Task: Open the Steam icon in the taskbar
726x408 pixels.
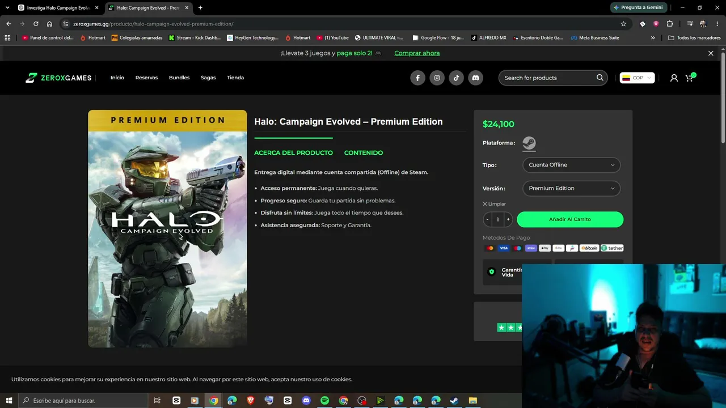Action: 454,401
